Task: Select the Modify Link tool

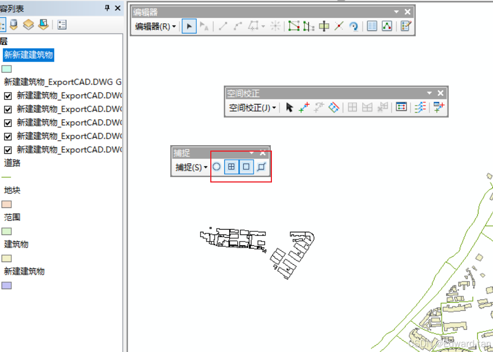Action: (319, 107)
